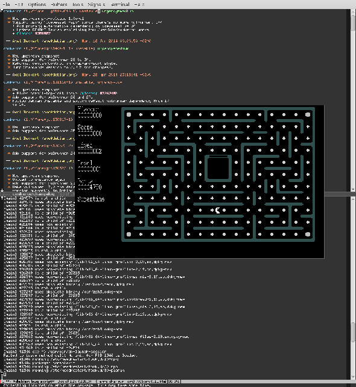Screen dimensions: 356x387
Task: Click the top-left power pellet in maze
Action: pos(129,114)
